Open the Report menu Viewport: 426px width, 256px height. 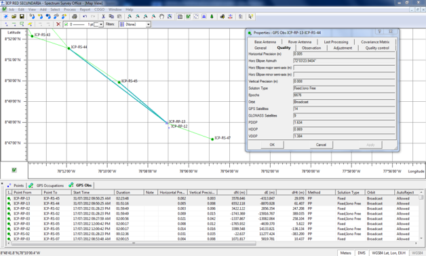(85, 10)
